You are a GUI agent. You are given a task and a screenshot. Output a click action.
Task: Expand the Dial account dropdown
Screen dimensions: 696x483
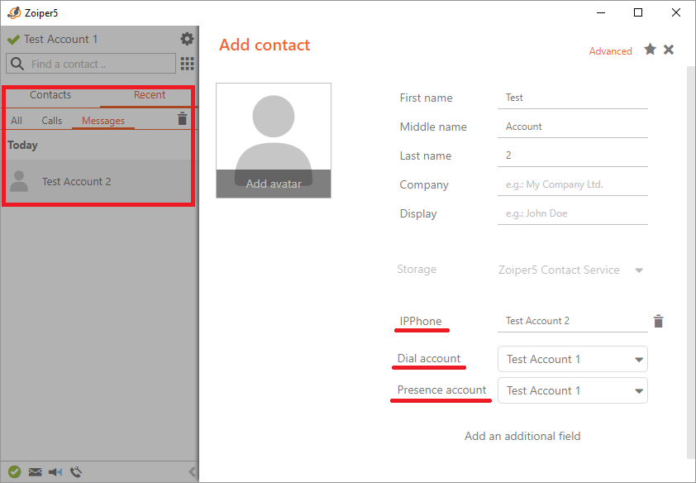638,360
